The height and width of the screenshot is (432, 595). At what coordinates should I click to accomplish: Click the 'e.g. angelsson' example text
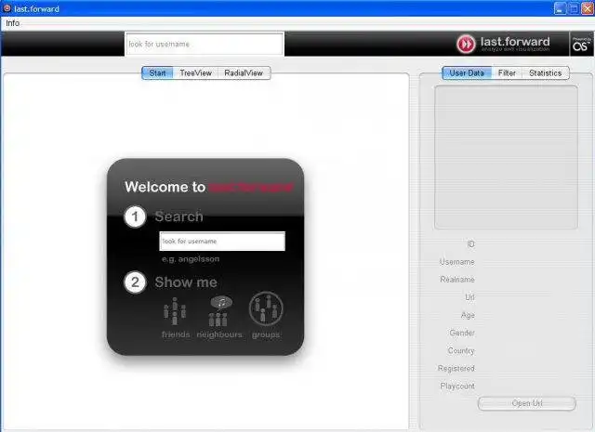click(191, 259)
